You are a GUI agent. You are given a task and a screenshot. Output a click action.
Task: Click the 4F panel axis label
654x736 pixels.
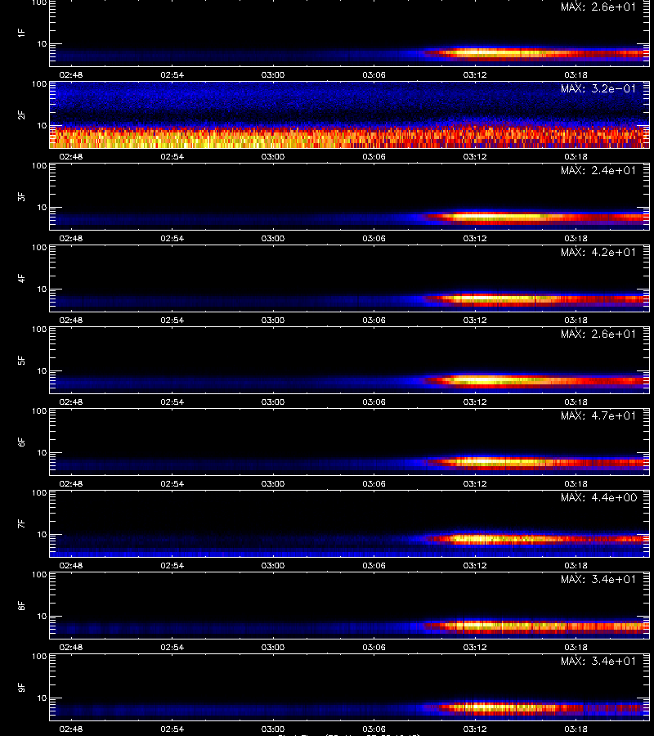[21, 278]
